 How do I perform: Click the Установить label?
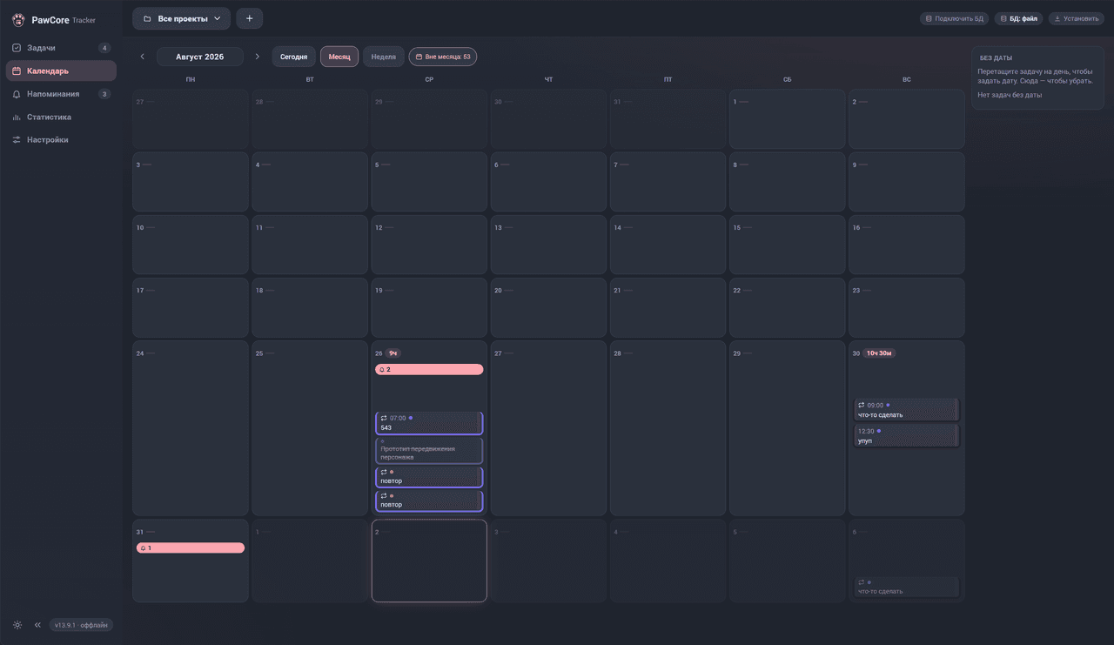click(x=1082, y=18)
